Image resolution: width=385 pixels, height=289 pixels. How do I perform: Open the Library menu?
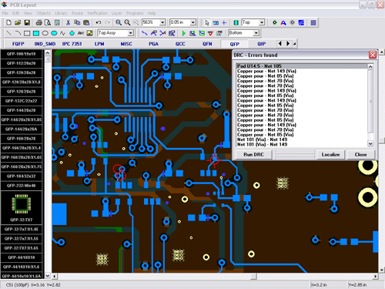(x=61, y=13)
